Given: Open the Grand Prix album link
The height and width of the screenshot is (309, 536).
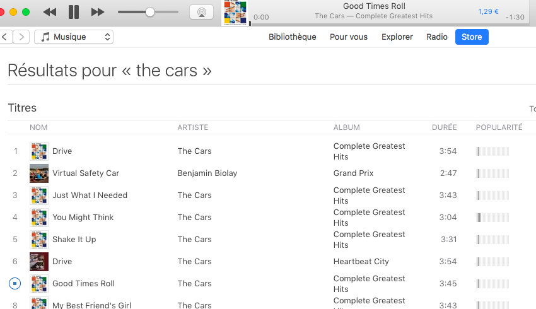Looking at the screenshot, I should (354, 173).
